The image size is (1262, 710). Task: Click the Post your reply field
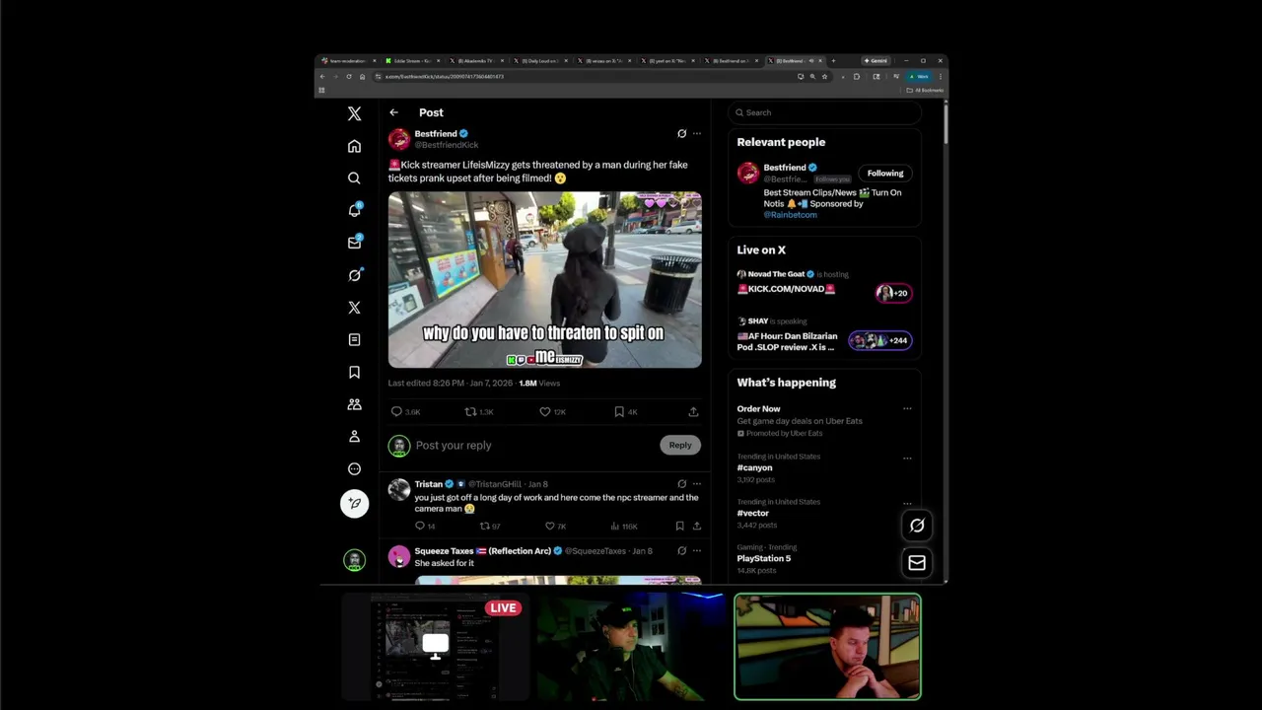click(533, 445)
